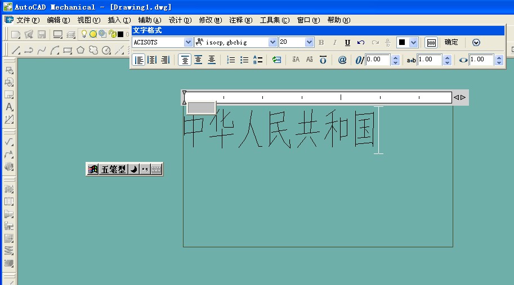The width and height of the screenshot is (514, 285).
Task: Click the Redo arrow in text format bar
Action: point(375,43)
